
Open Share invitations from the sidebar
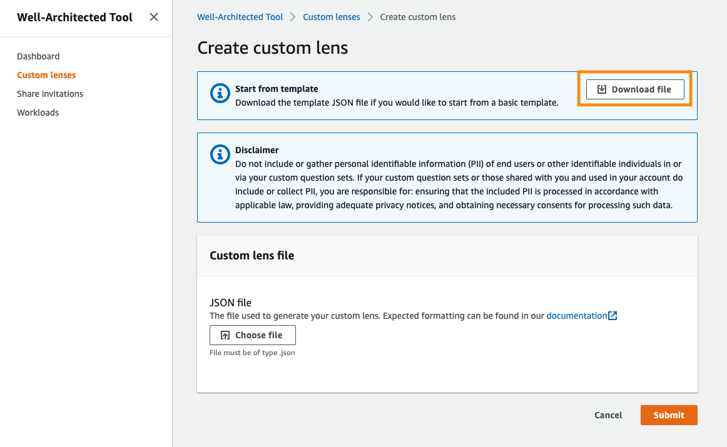[x=50, y=94]
